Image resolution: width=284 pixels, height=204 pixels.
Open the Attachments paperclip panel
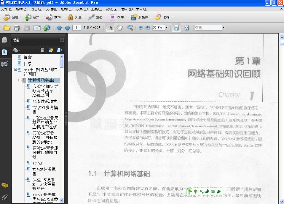coord(5,197)
